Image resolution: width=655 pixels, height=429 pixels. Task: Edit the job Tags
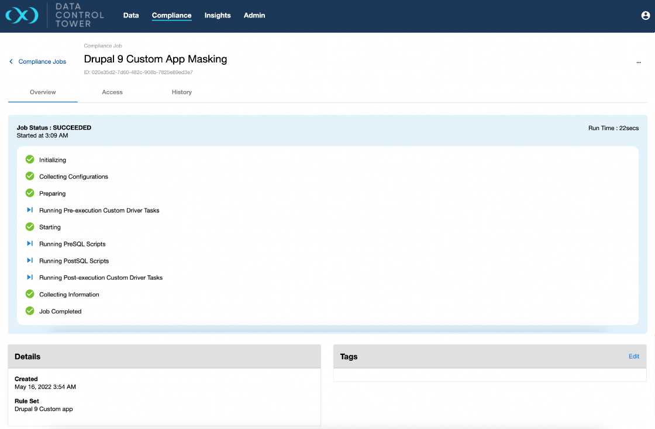[x=634, y=356]
